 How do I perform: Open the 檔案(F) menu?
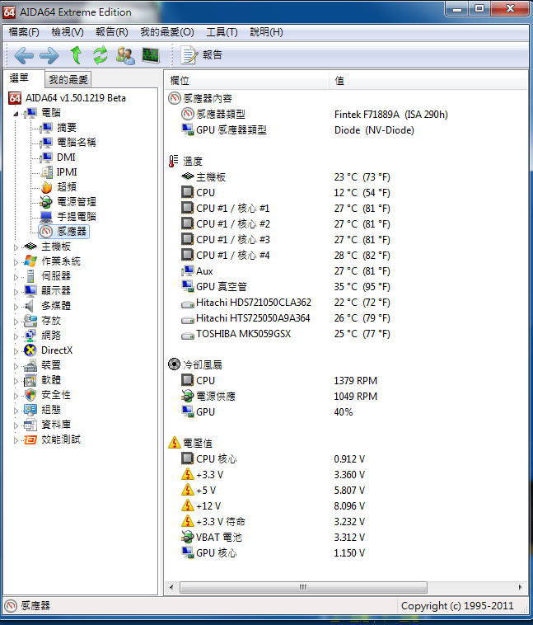tap(24, 32)
